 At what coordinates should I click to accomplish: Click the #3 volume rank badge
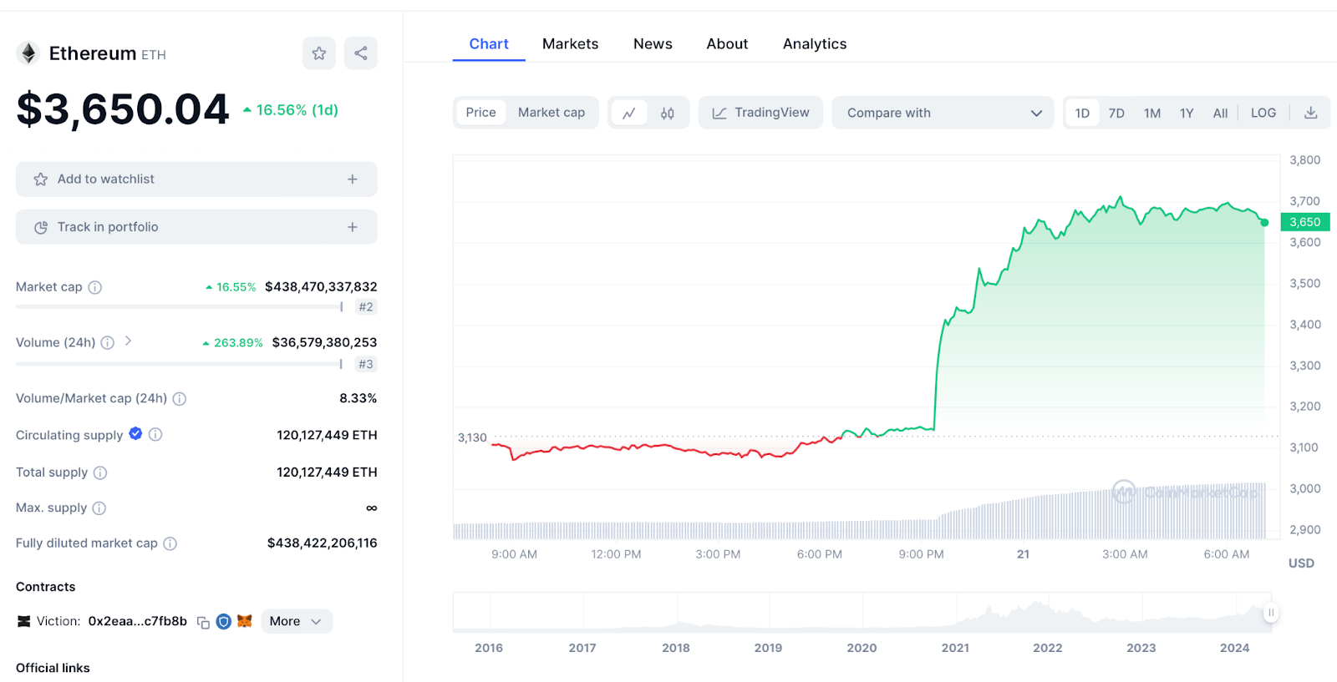point(366,364)
